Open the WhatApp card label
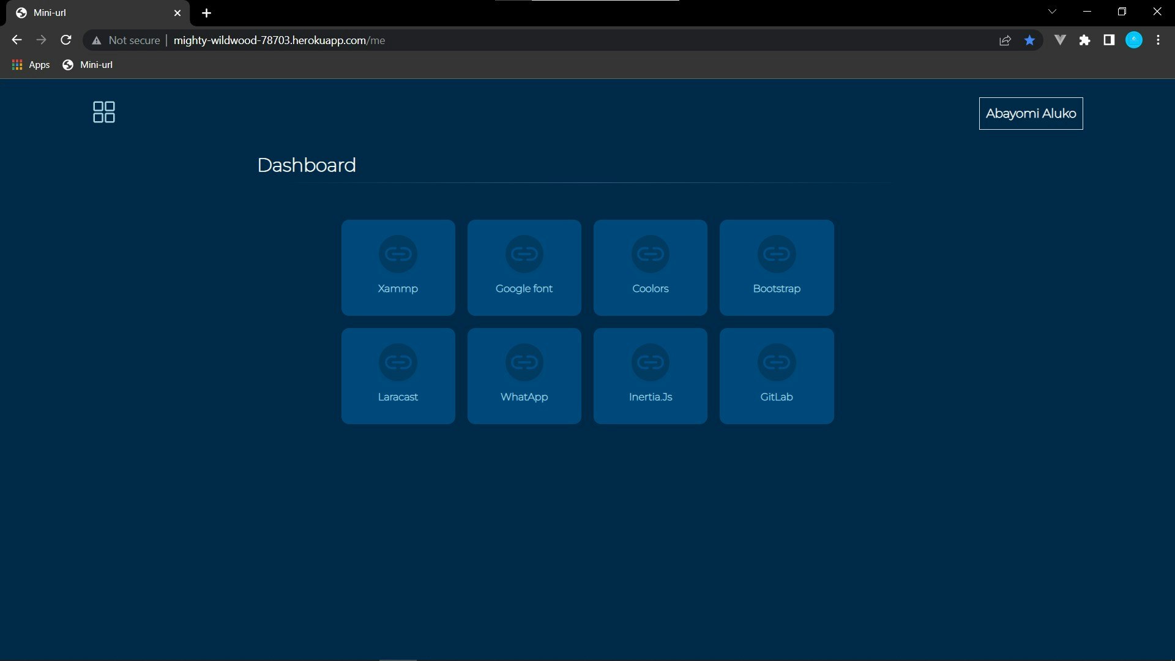This screenshot has height=661, width=1175. click(524, 397)
